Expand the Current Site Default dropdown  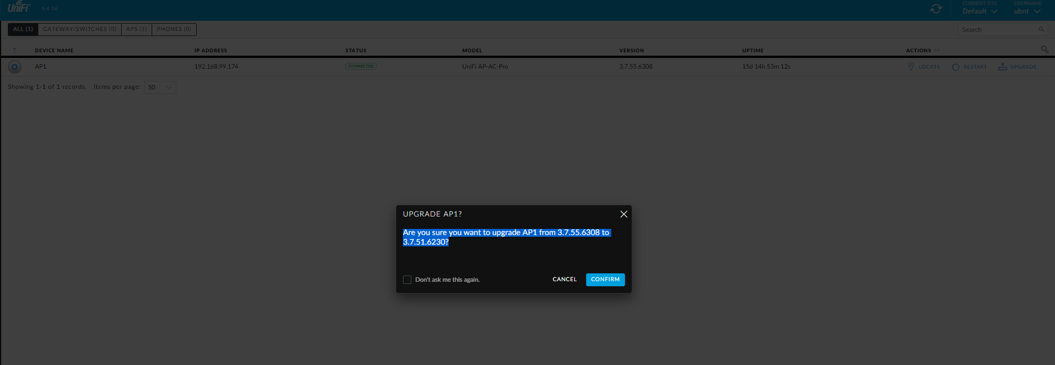pyautogui.click(x=979, y=11)
